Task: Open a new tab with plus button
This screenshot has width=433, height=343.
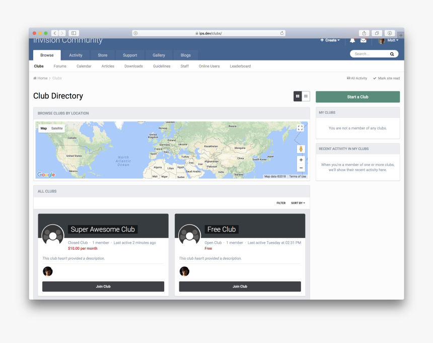Action: [401, 35]
